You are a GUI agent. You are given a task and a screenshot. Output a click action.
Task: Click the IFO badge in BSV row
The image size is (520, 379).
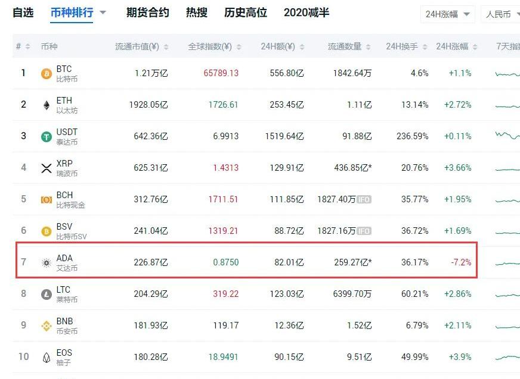click(364, 231)
